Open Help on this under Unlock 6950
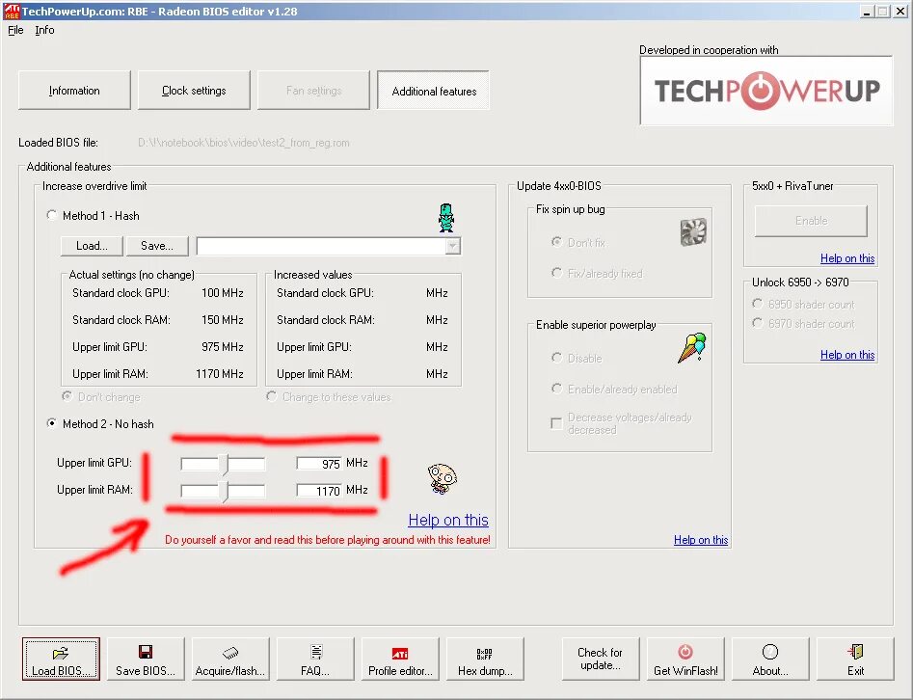Image resolution: width=913 pixels, height=700 pixels. 847,355
